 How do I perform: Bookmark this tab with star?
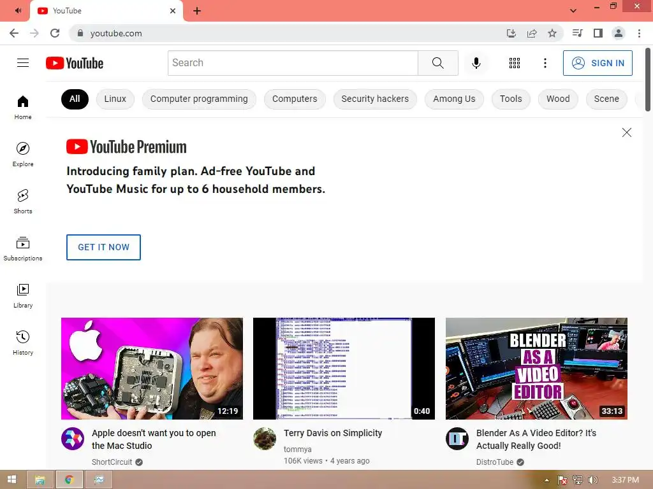(552, 33)
